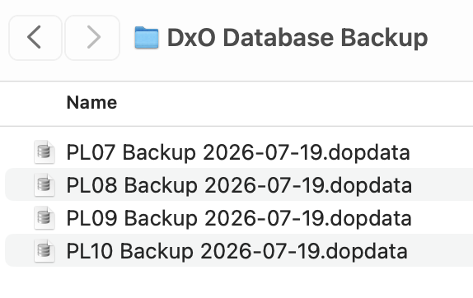Image resolution: width=473 pixels, height=298 pixels.
Task: Click the 2026-07-19 date in the PL08 name
Action: (x=265, y=185)
